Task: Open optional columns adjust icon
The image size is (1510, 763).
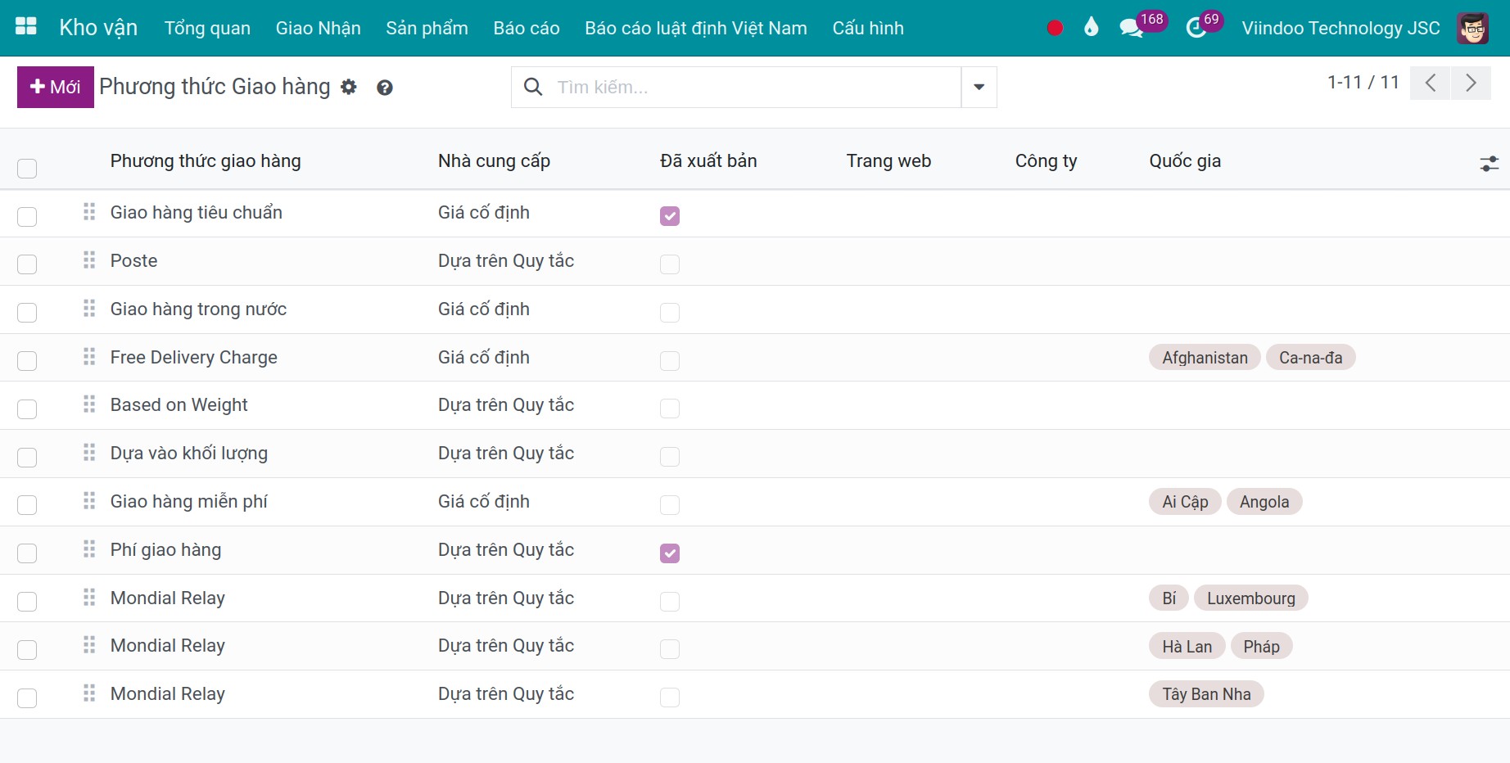Action: click(x=1490, y=164)
